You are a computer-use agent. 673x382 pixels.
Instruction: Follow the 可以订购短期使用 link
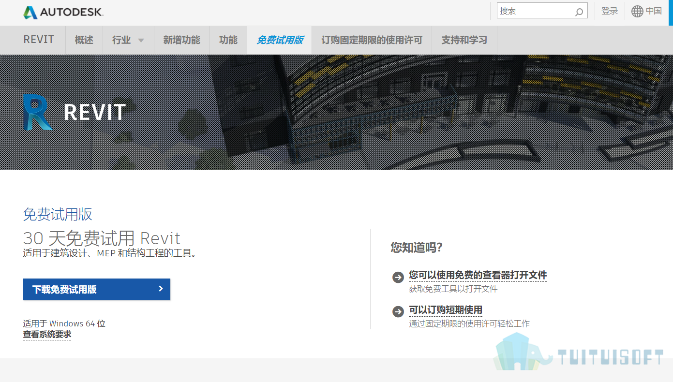coord(446,310)
